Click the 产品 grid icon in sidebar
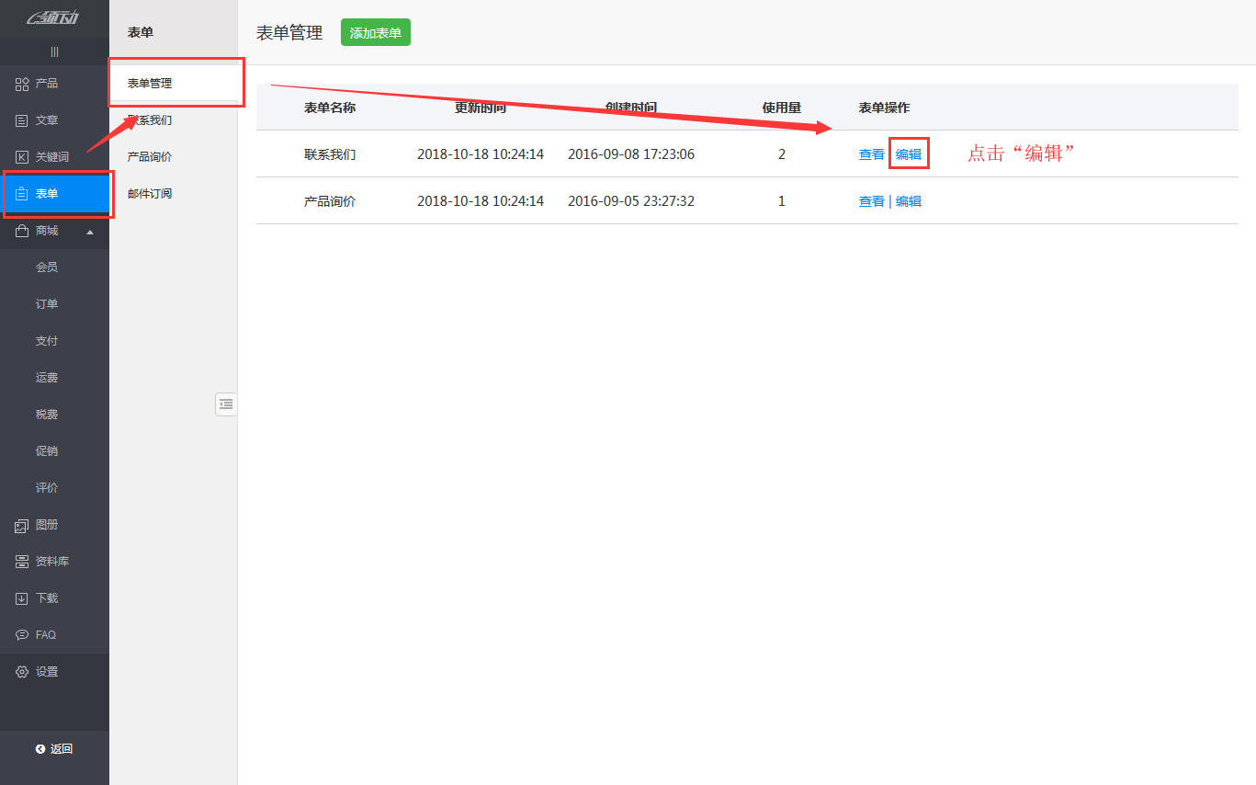Image resolution: width=1256 pixels, height=785 pixels. tap(22, 84)
